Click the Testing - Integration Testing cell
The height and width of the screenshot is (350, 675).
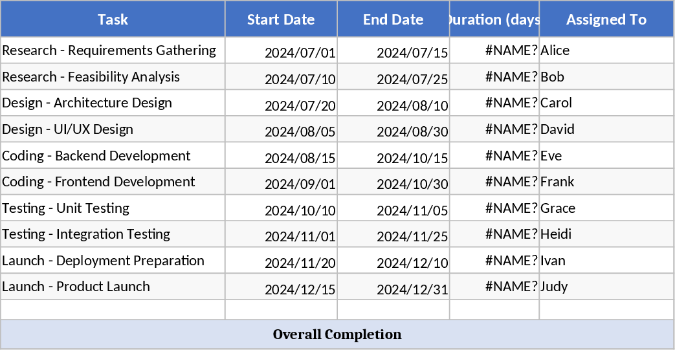(x=113, y=234)
